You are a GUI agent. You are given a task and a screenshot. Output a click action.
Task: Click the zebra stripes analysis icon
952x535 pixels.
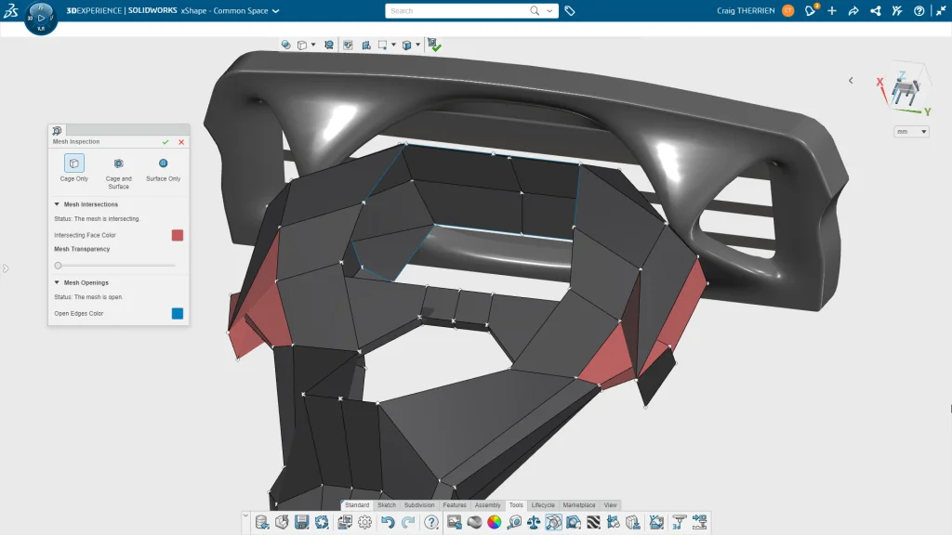593,522
